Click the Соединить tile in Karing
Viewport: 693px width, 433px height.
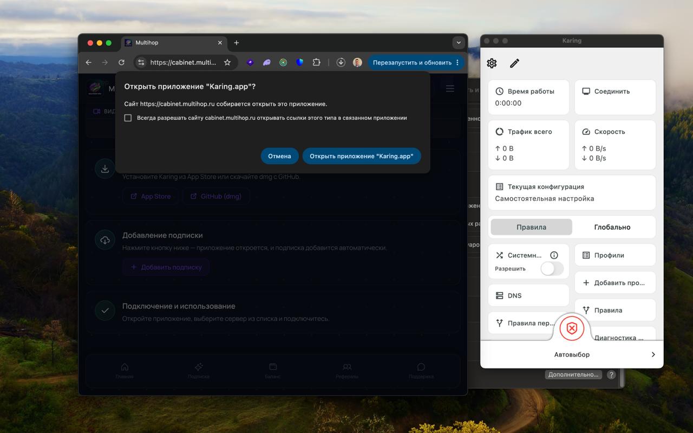point(615,98)
